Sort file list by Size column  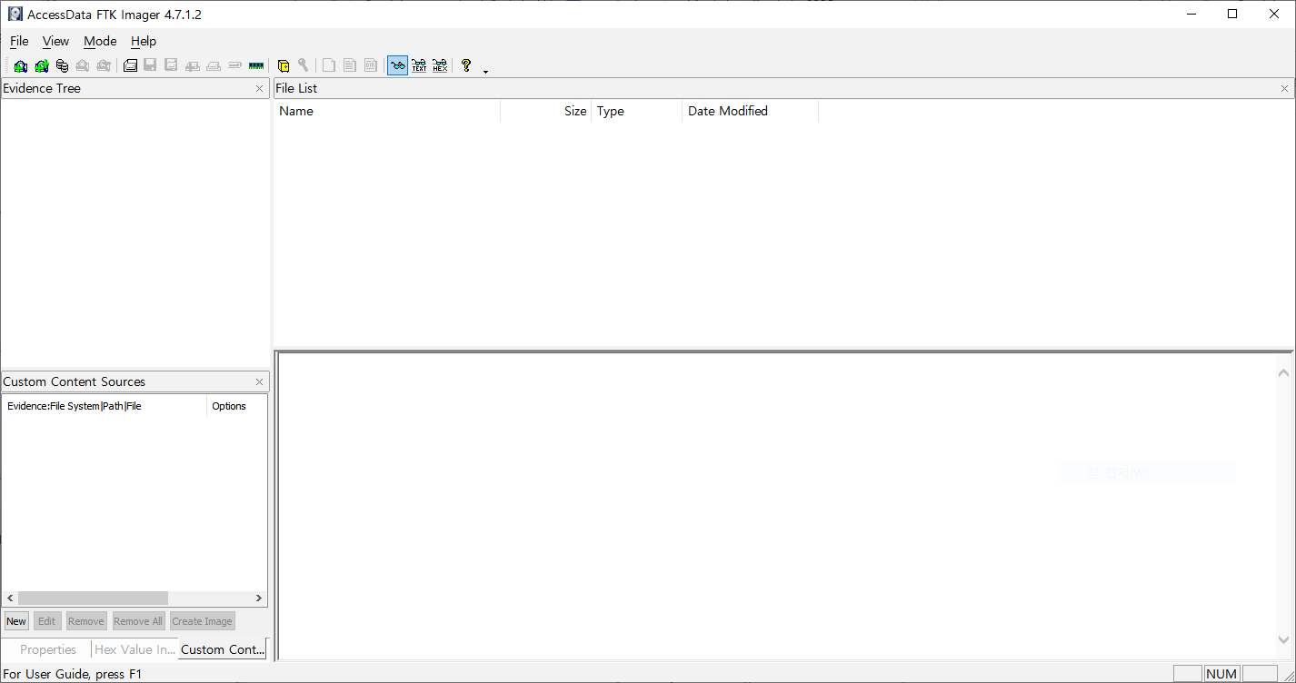click(x=546, y=111)
